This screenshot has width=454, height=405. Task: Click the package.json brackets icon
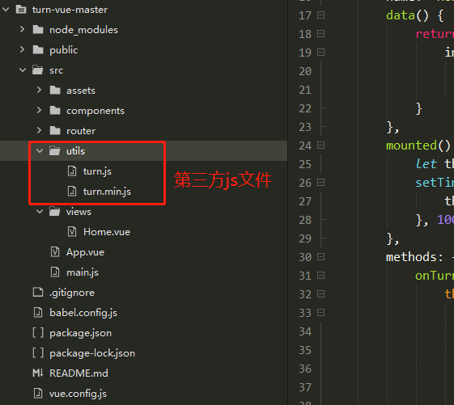click(x=38, y=333)
